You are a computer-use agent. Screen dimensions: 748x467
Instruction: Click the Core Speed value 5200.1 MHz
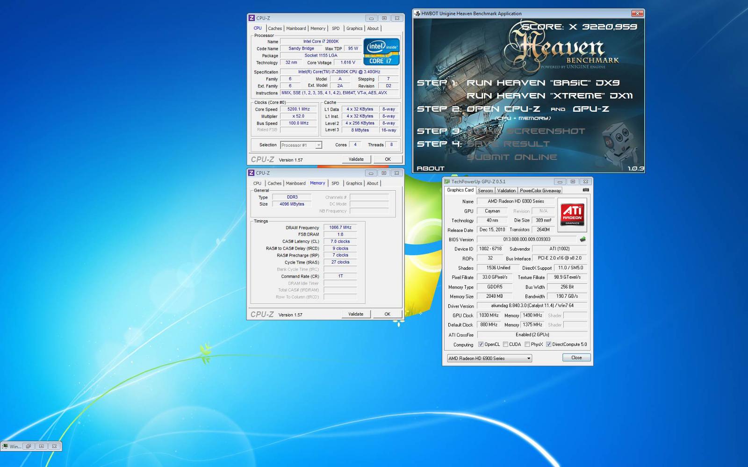point(299,109)
